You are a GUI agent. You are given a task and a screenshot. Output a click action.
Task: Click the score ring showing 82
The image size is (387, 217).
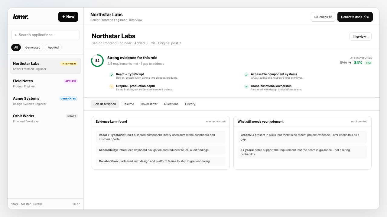pos(97,61)
